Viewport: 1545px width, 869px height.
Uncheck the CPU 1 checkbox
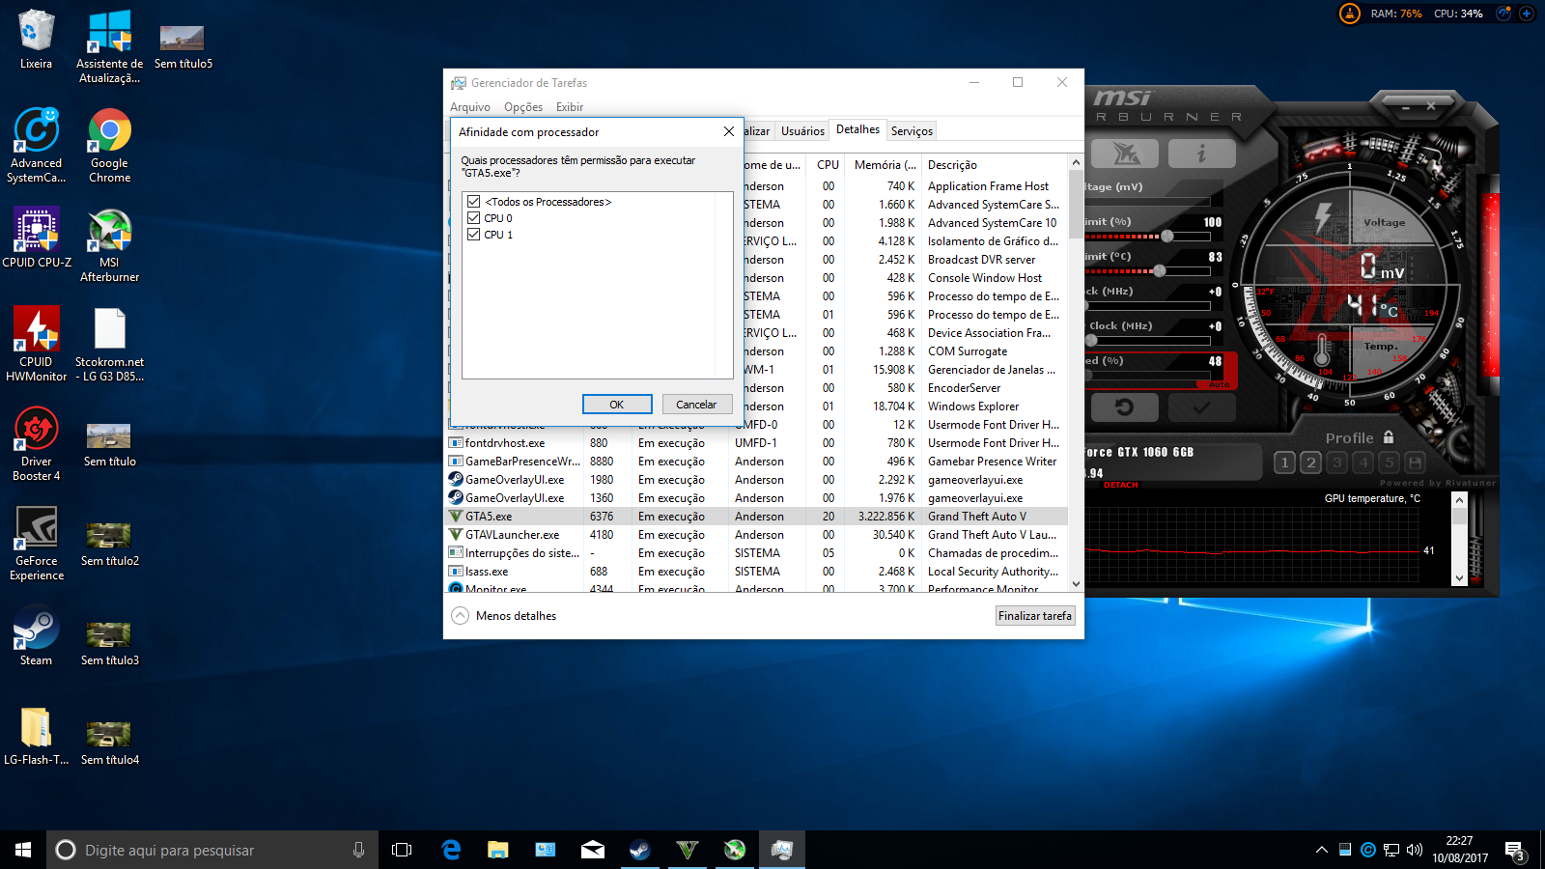tap(473, 235)
